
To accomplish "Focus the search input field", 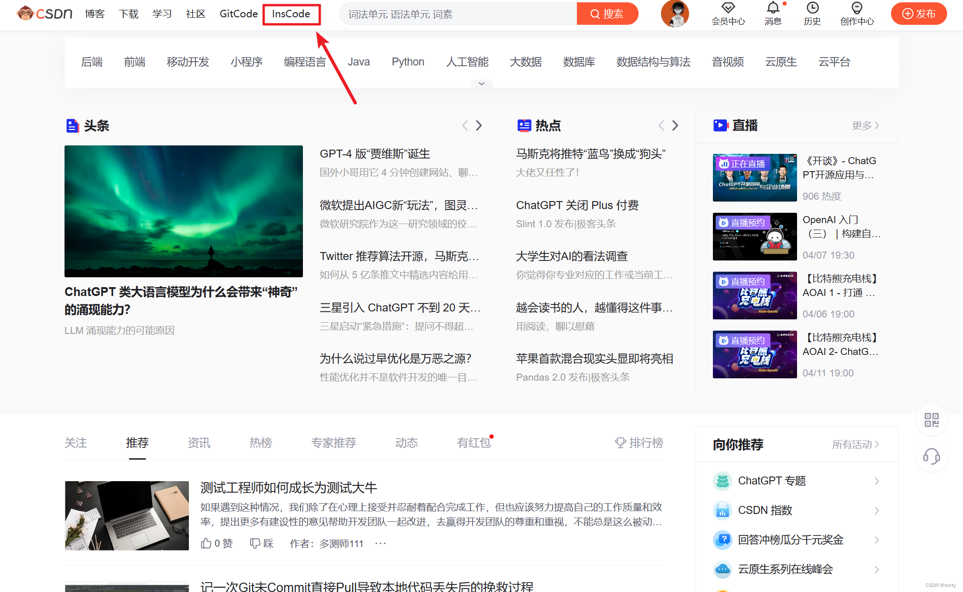I will point(458,14).
